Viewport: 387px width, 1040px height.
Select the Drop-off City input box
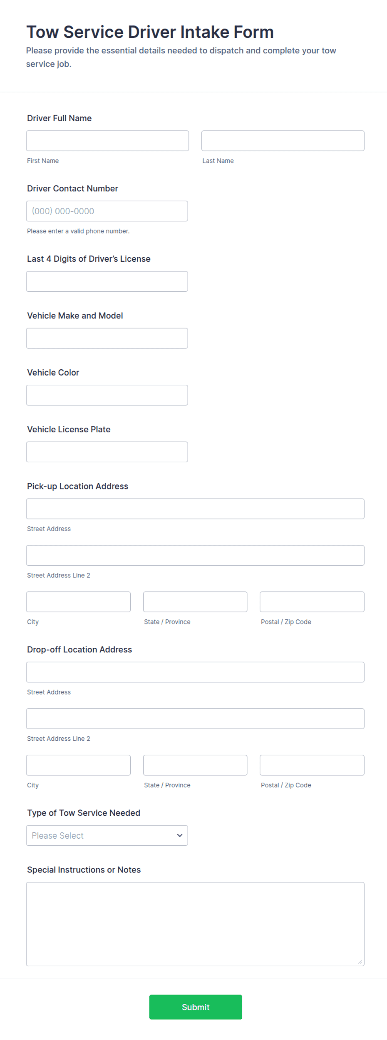tap(78, 765)
